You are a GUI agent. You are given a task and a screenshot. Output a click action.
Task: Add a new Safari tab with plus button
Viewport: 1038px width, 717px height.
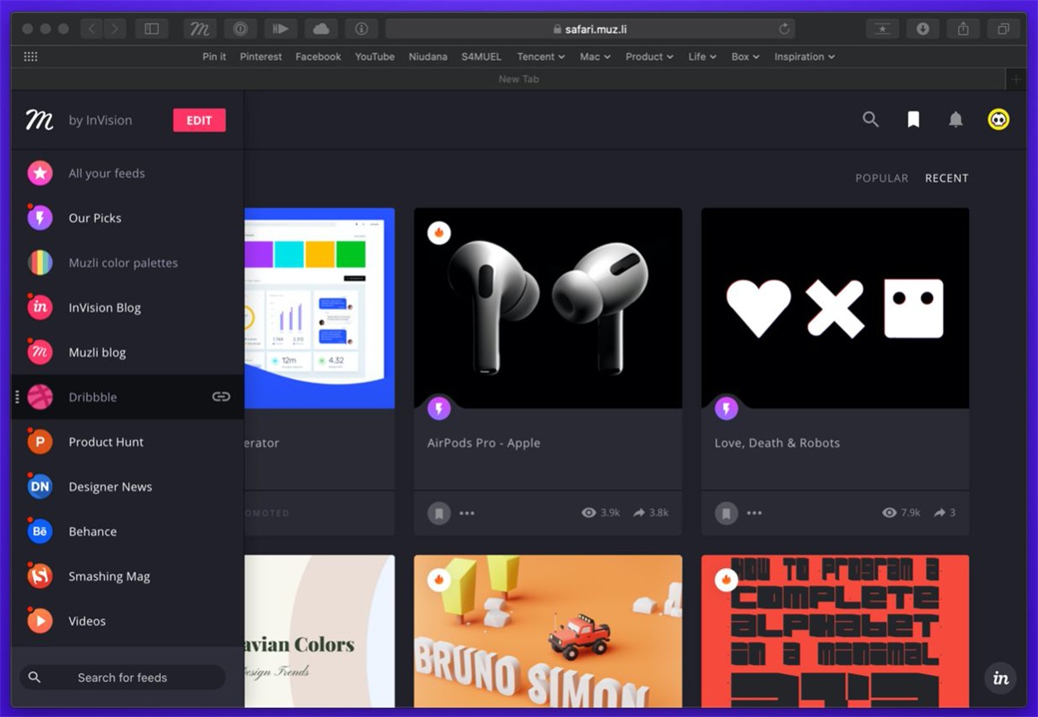(1016, 80)
